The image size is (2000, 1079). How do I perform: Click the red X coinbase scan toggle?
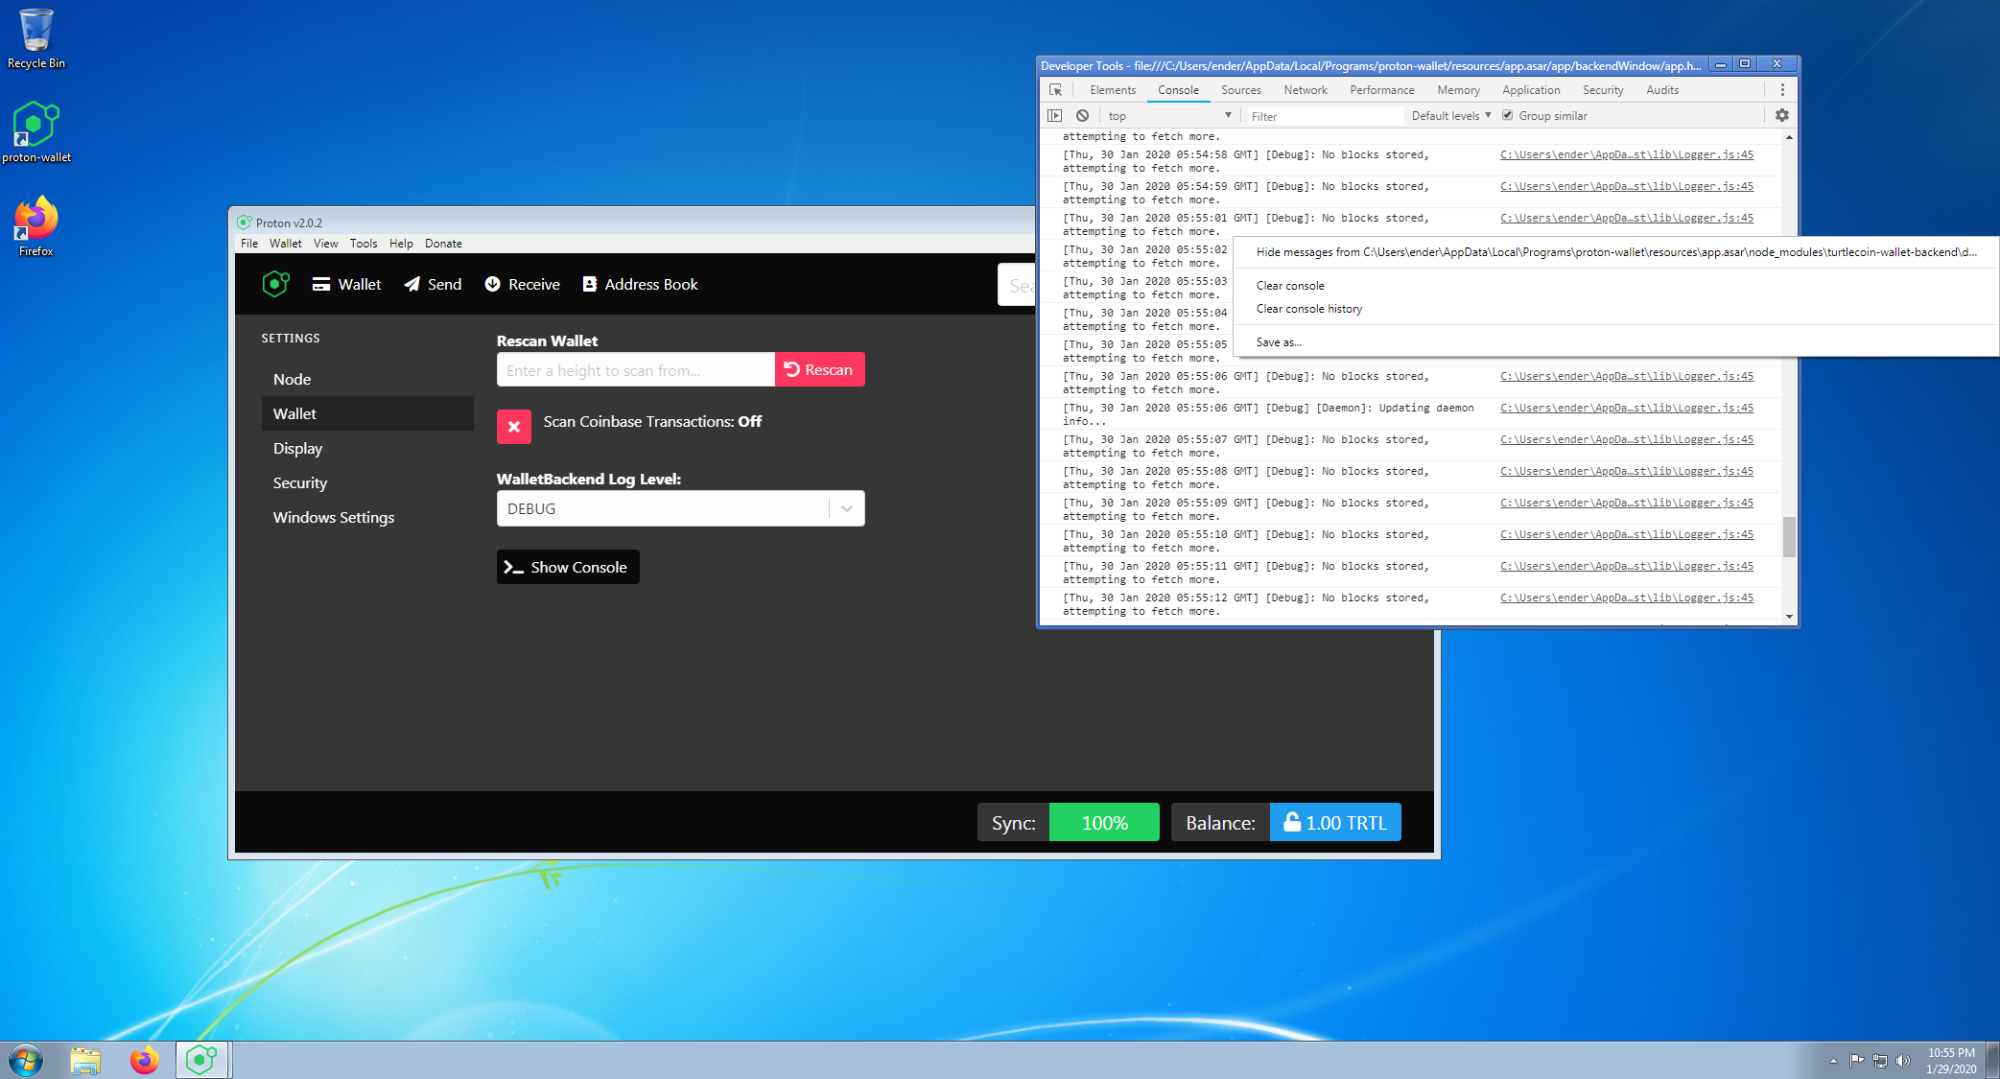click(514, 427)
